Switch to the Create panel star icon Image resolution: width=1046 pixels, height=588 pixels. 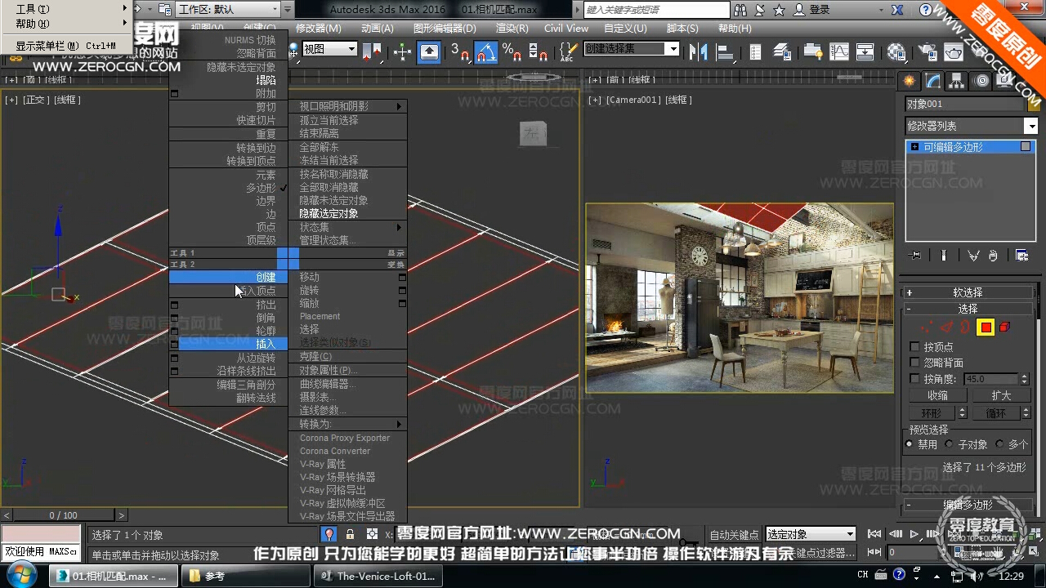[909, 81]
